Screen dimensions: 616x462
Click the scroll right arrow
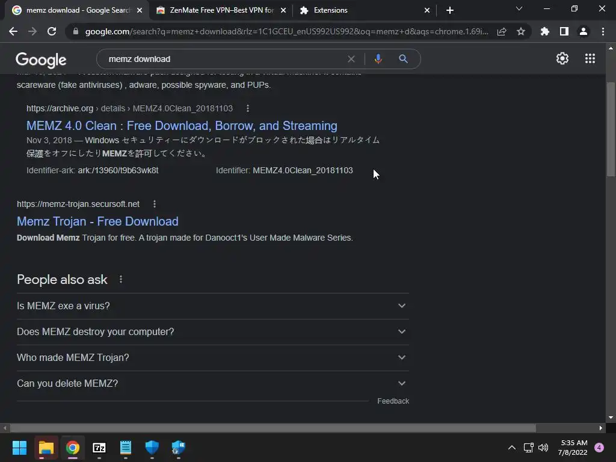tap(601, 428)
